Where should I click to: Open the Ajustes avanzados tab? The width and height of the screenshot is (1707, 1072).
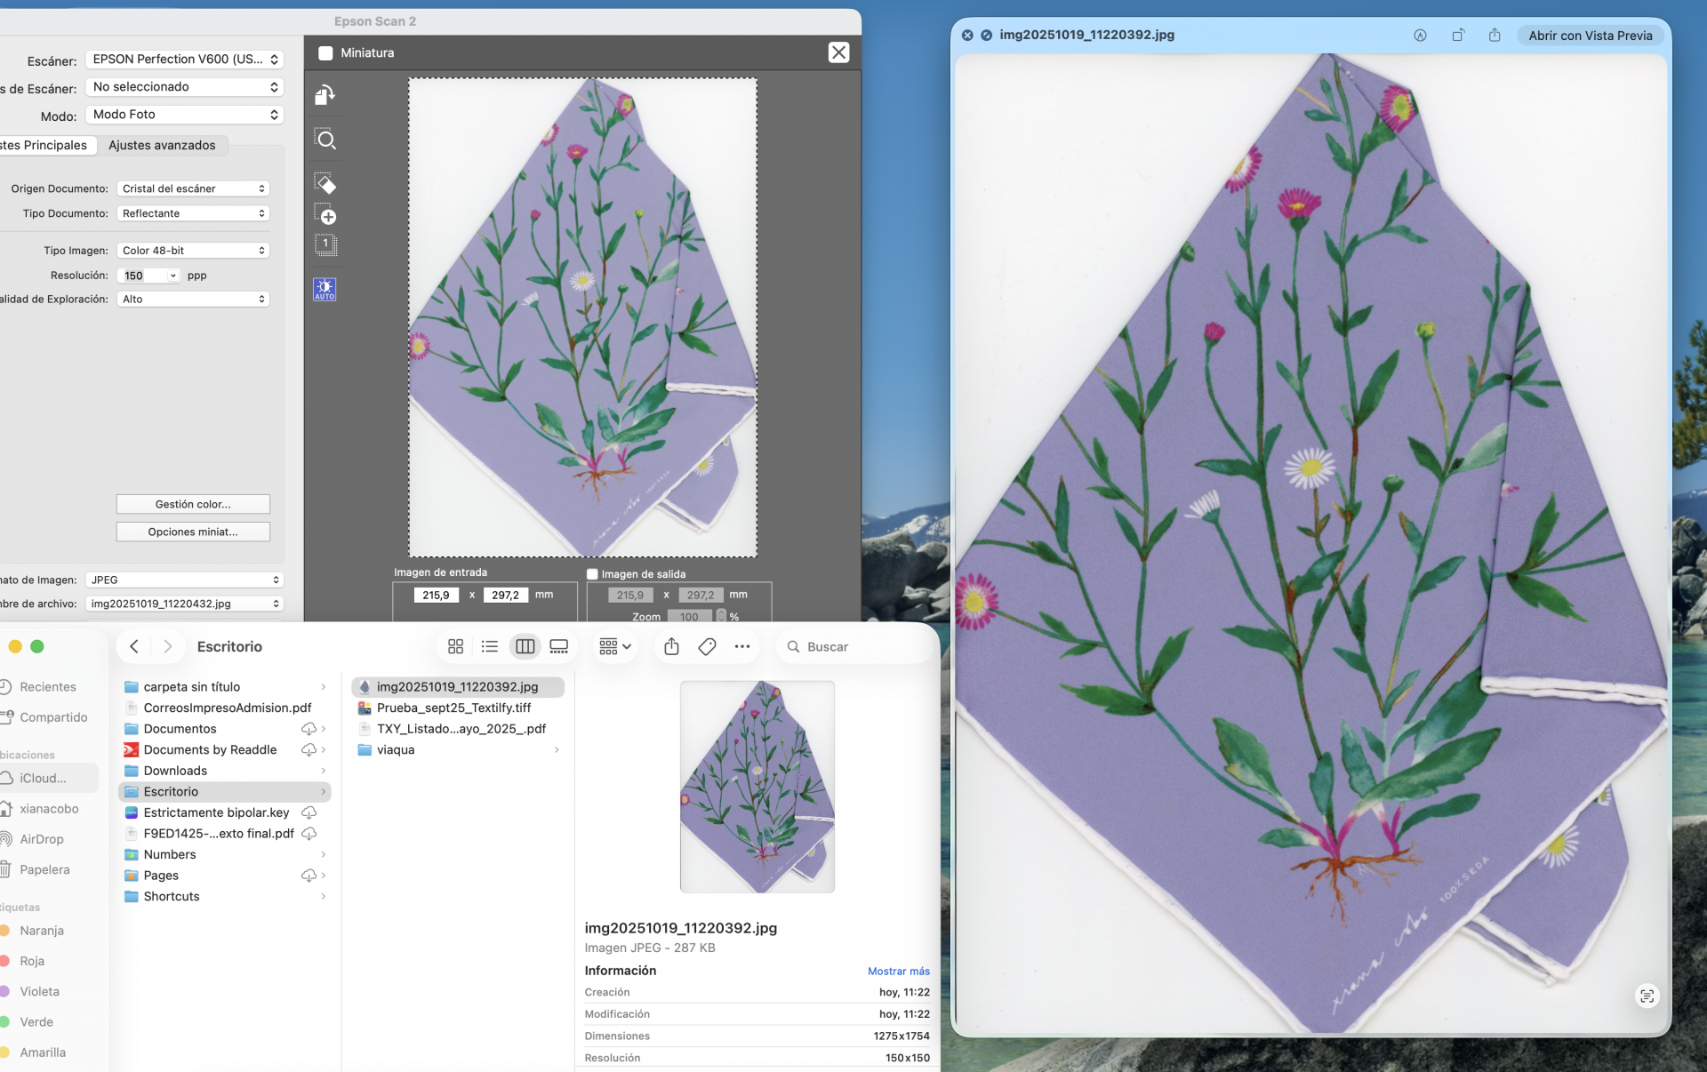162,145
